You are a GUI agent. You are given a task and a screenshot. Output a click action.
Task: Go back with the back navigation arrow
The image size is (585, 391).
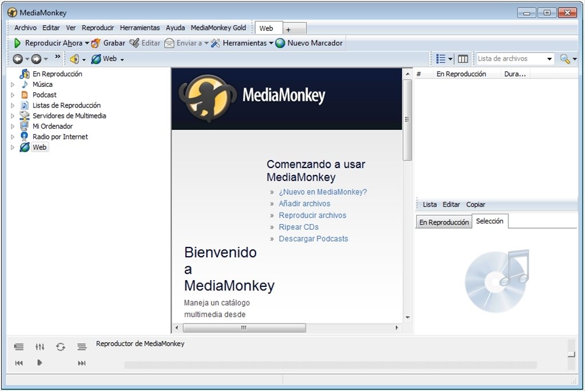18,59
